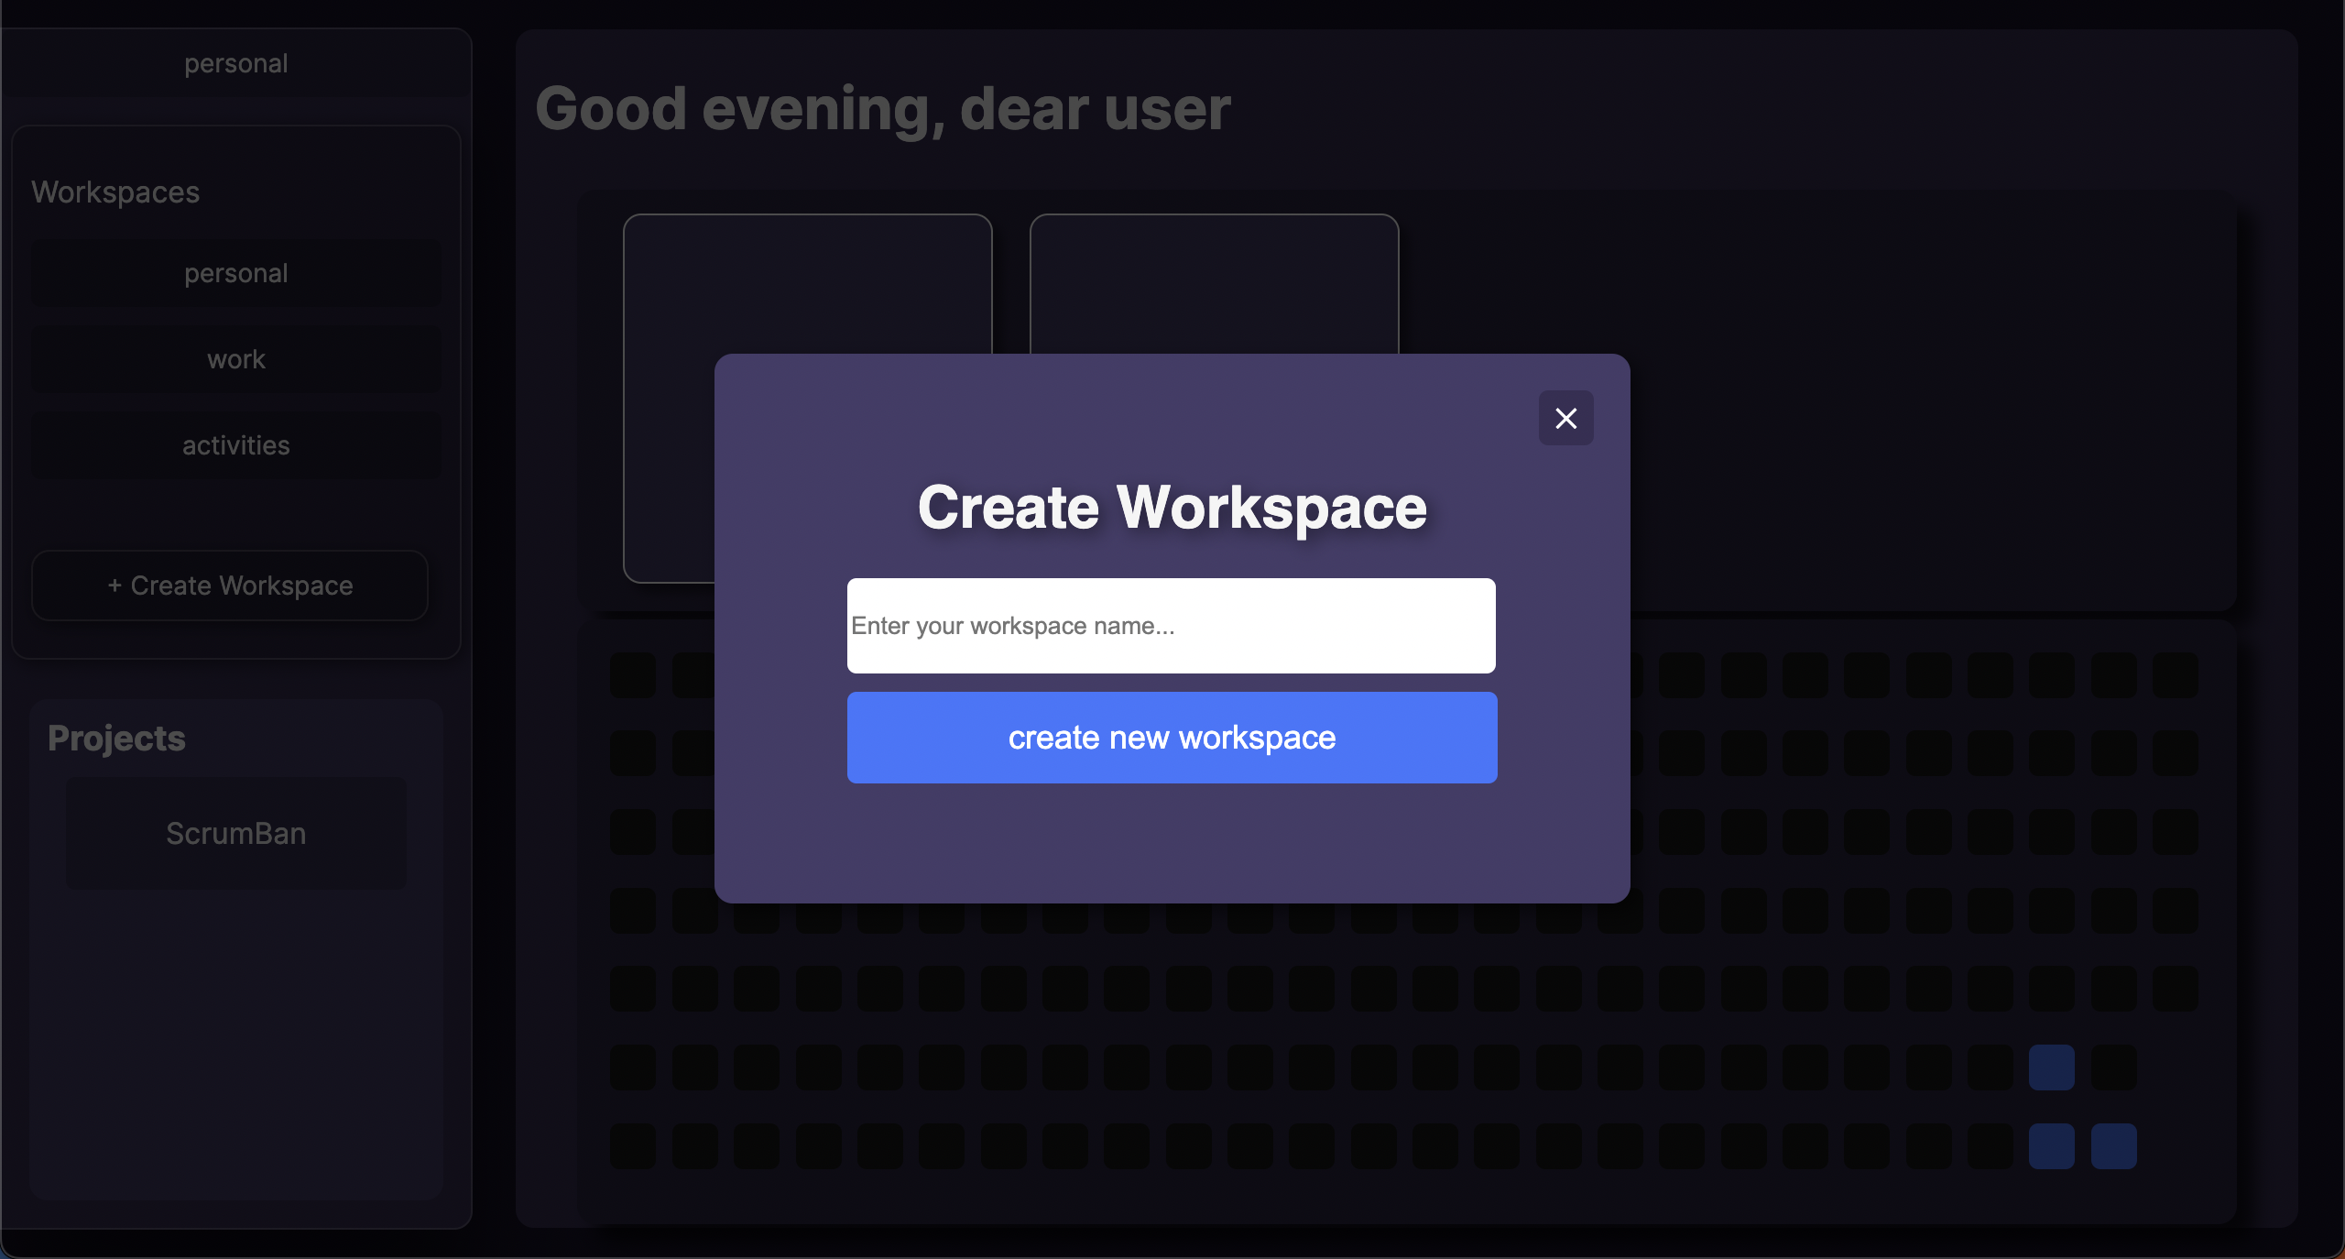Open the ScrumBan project

(x=236, y=833)
